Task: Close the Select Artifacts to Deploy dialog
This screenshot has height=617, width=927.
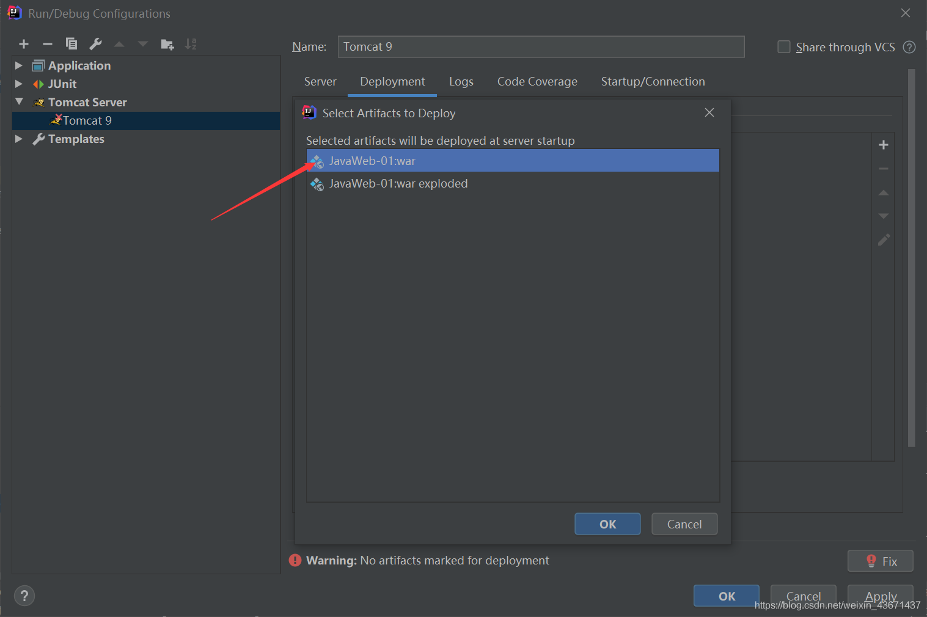Action: 709,112
